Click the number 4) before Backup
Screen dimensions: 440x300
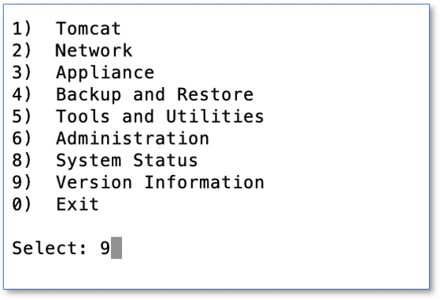(x=21, y=94)
